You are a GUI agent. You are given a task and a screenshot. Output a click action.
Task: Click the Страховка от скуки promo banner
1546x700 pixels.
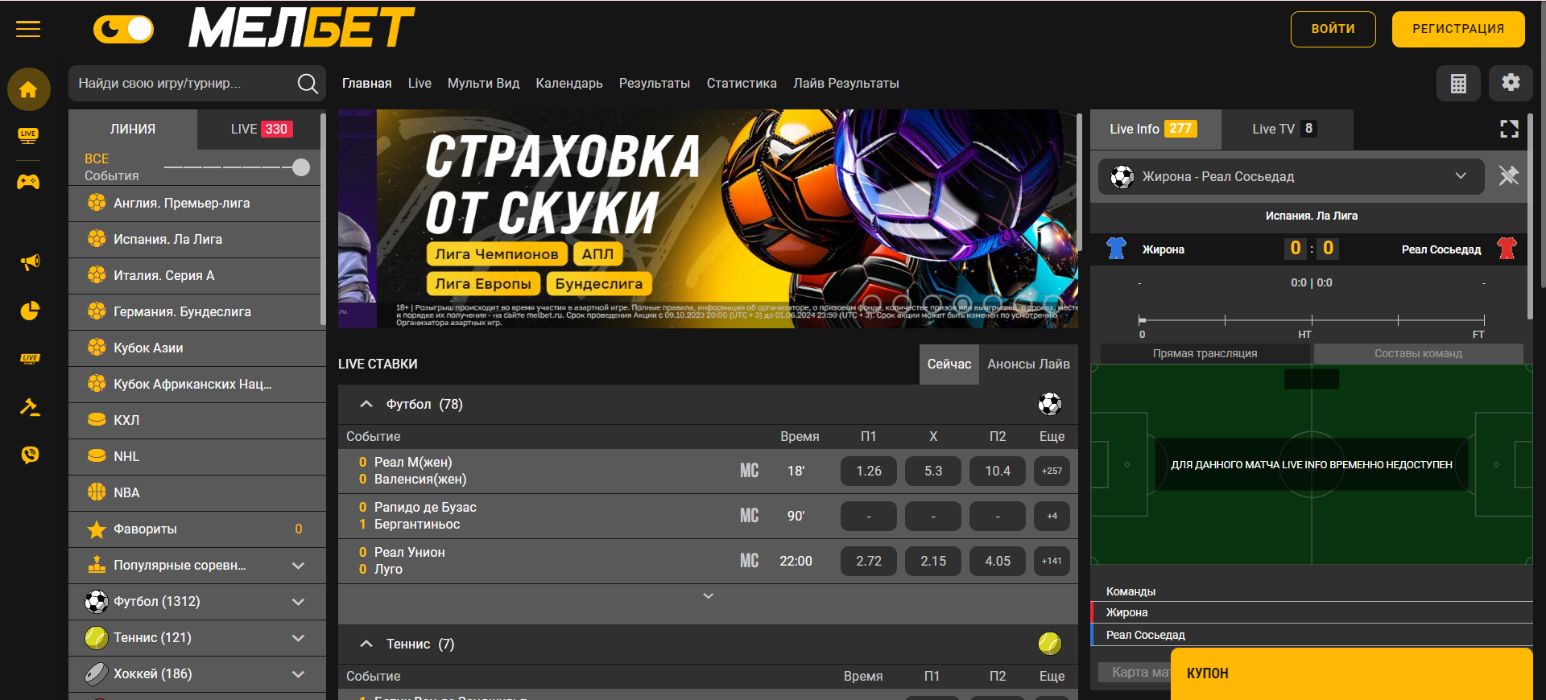pos(708,219)
